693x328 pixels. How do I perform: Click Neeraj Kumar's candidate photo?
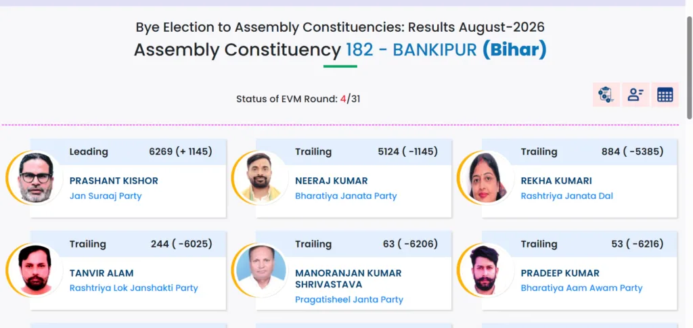(261, 177)
